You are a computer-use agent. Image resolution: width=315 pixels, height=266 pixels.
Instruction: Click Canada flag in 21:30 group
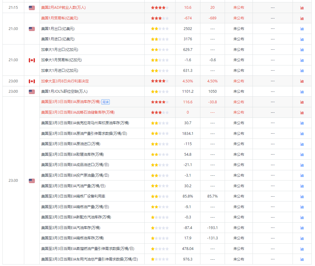tap(32, 60)
